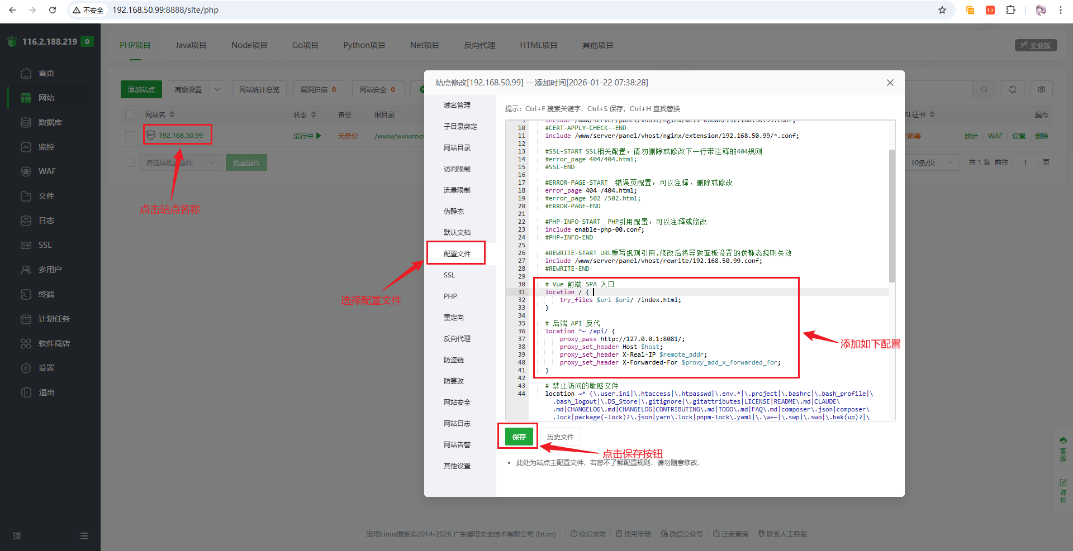Open the Terminal icon in the sidebar

click(x=26, y=294)
